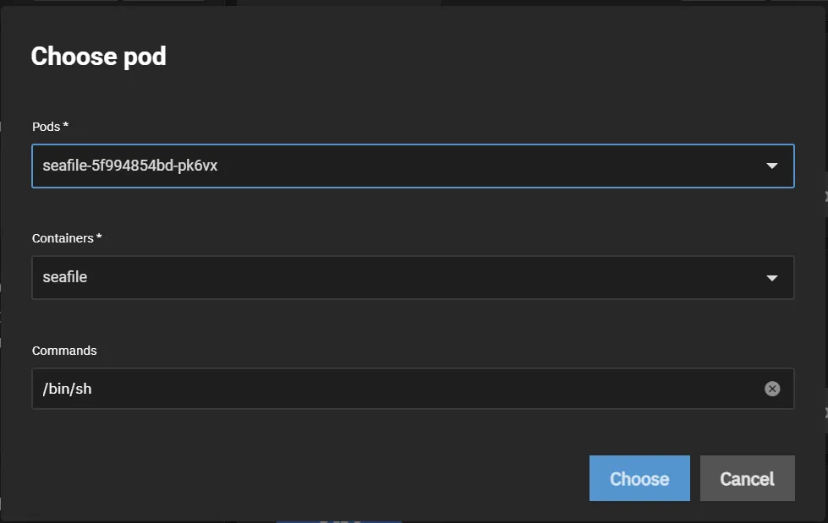
Task: Place cursor on the /bin/sh text
Action: [x=67, y=389]
